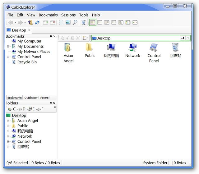Switch to the Filters panel tab

click(44, 98)
